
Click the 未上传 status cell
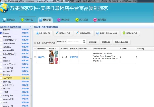(x=64, y=57)
